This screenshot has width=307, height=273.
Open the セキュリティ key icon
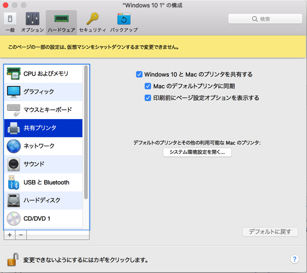point(93,18)
